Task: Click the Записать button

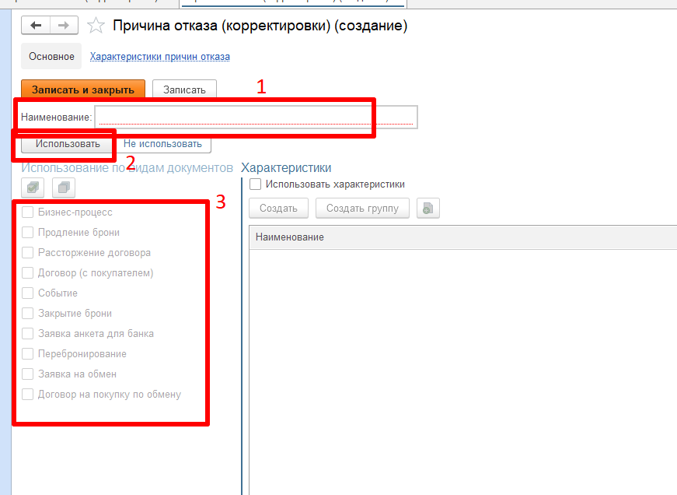Action: (x=184, y=90)
